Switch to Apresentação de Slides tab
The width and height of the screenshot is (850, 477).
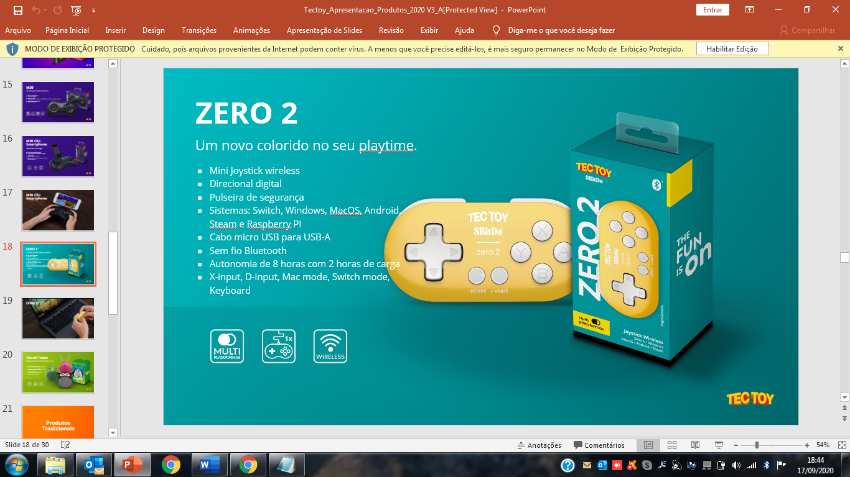click(324, 30)
